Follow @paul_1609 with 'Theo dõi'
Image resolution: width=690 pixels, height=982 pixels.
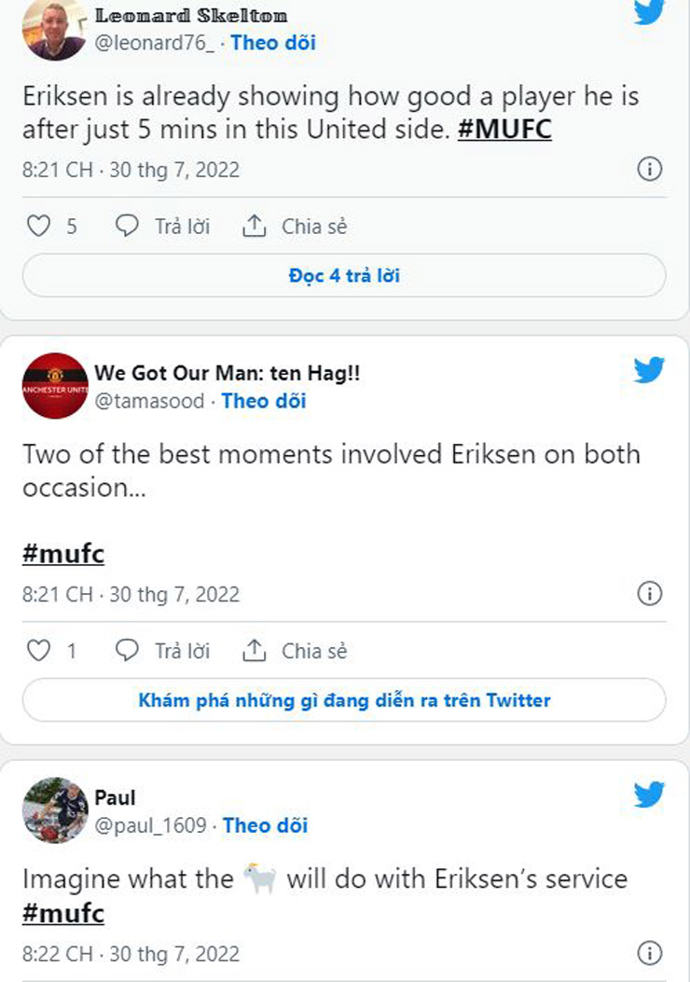(266, 825)
